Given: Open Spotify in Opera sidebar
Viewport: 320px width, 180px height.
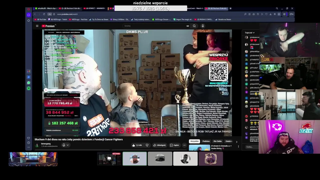Looking at the screenshot, I should click(28, 88).
